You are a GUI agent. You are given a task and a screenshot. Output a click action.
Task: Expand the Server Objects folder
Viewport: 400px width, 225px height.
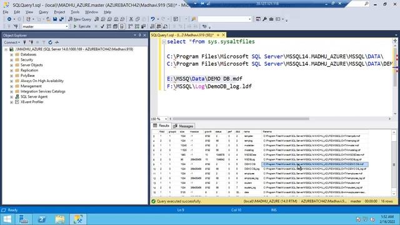coord(11,65)
